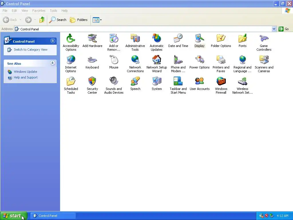Open Printers and Faxes
This screenshot has width=293, height=220.
(221, 64)
